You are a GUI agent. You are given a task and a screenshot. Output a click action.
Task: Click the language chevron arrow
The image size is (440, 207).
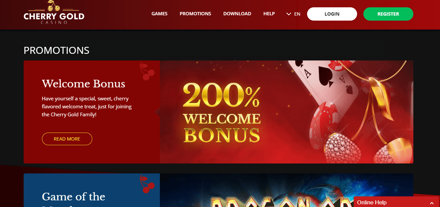[289, 14]
